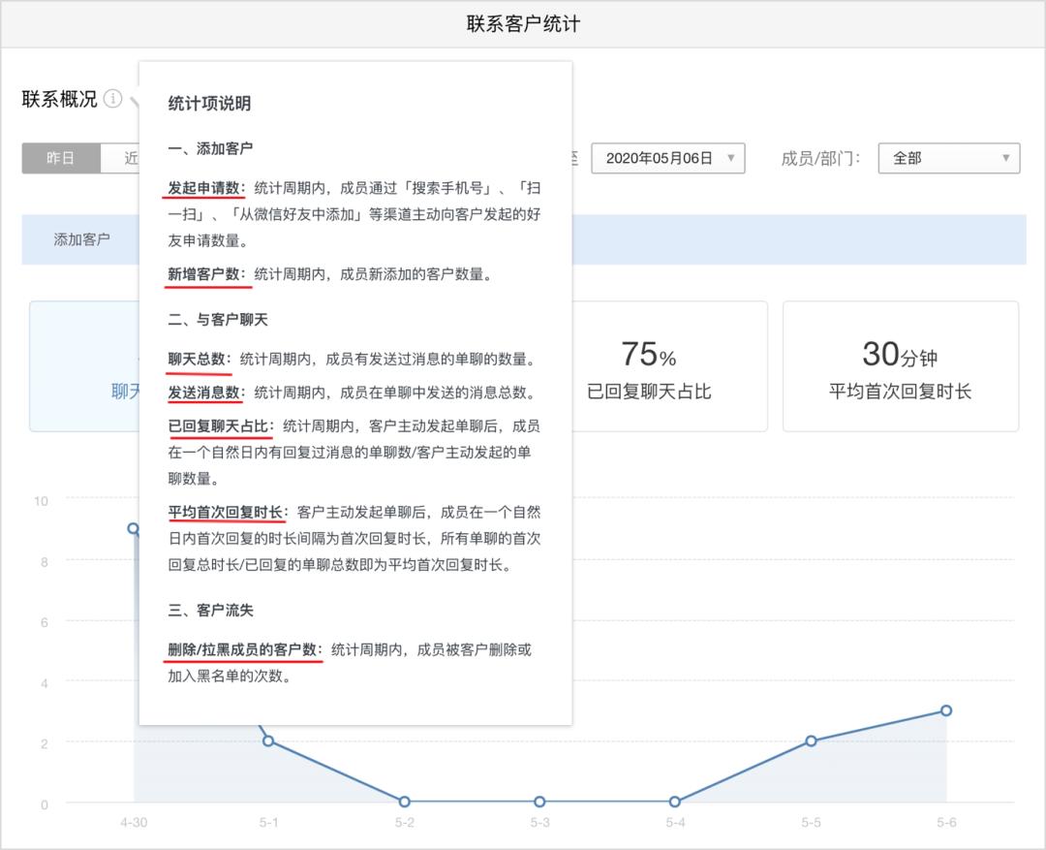Click the chart data point for 4-30
The width and height of the screenshot is (1046, 850).
click(134, 528)
